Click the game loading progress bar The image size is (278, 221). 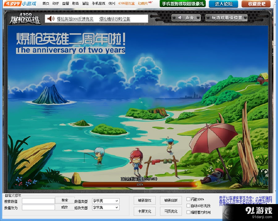click(x=140, y=184)
